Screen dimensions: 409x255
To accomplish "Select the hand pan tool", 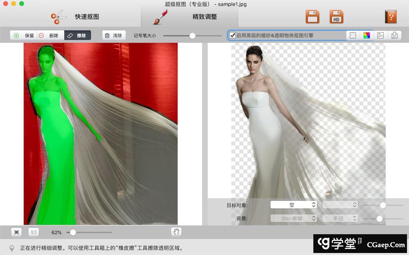I will coord(176,232).
